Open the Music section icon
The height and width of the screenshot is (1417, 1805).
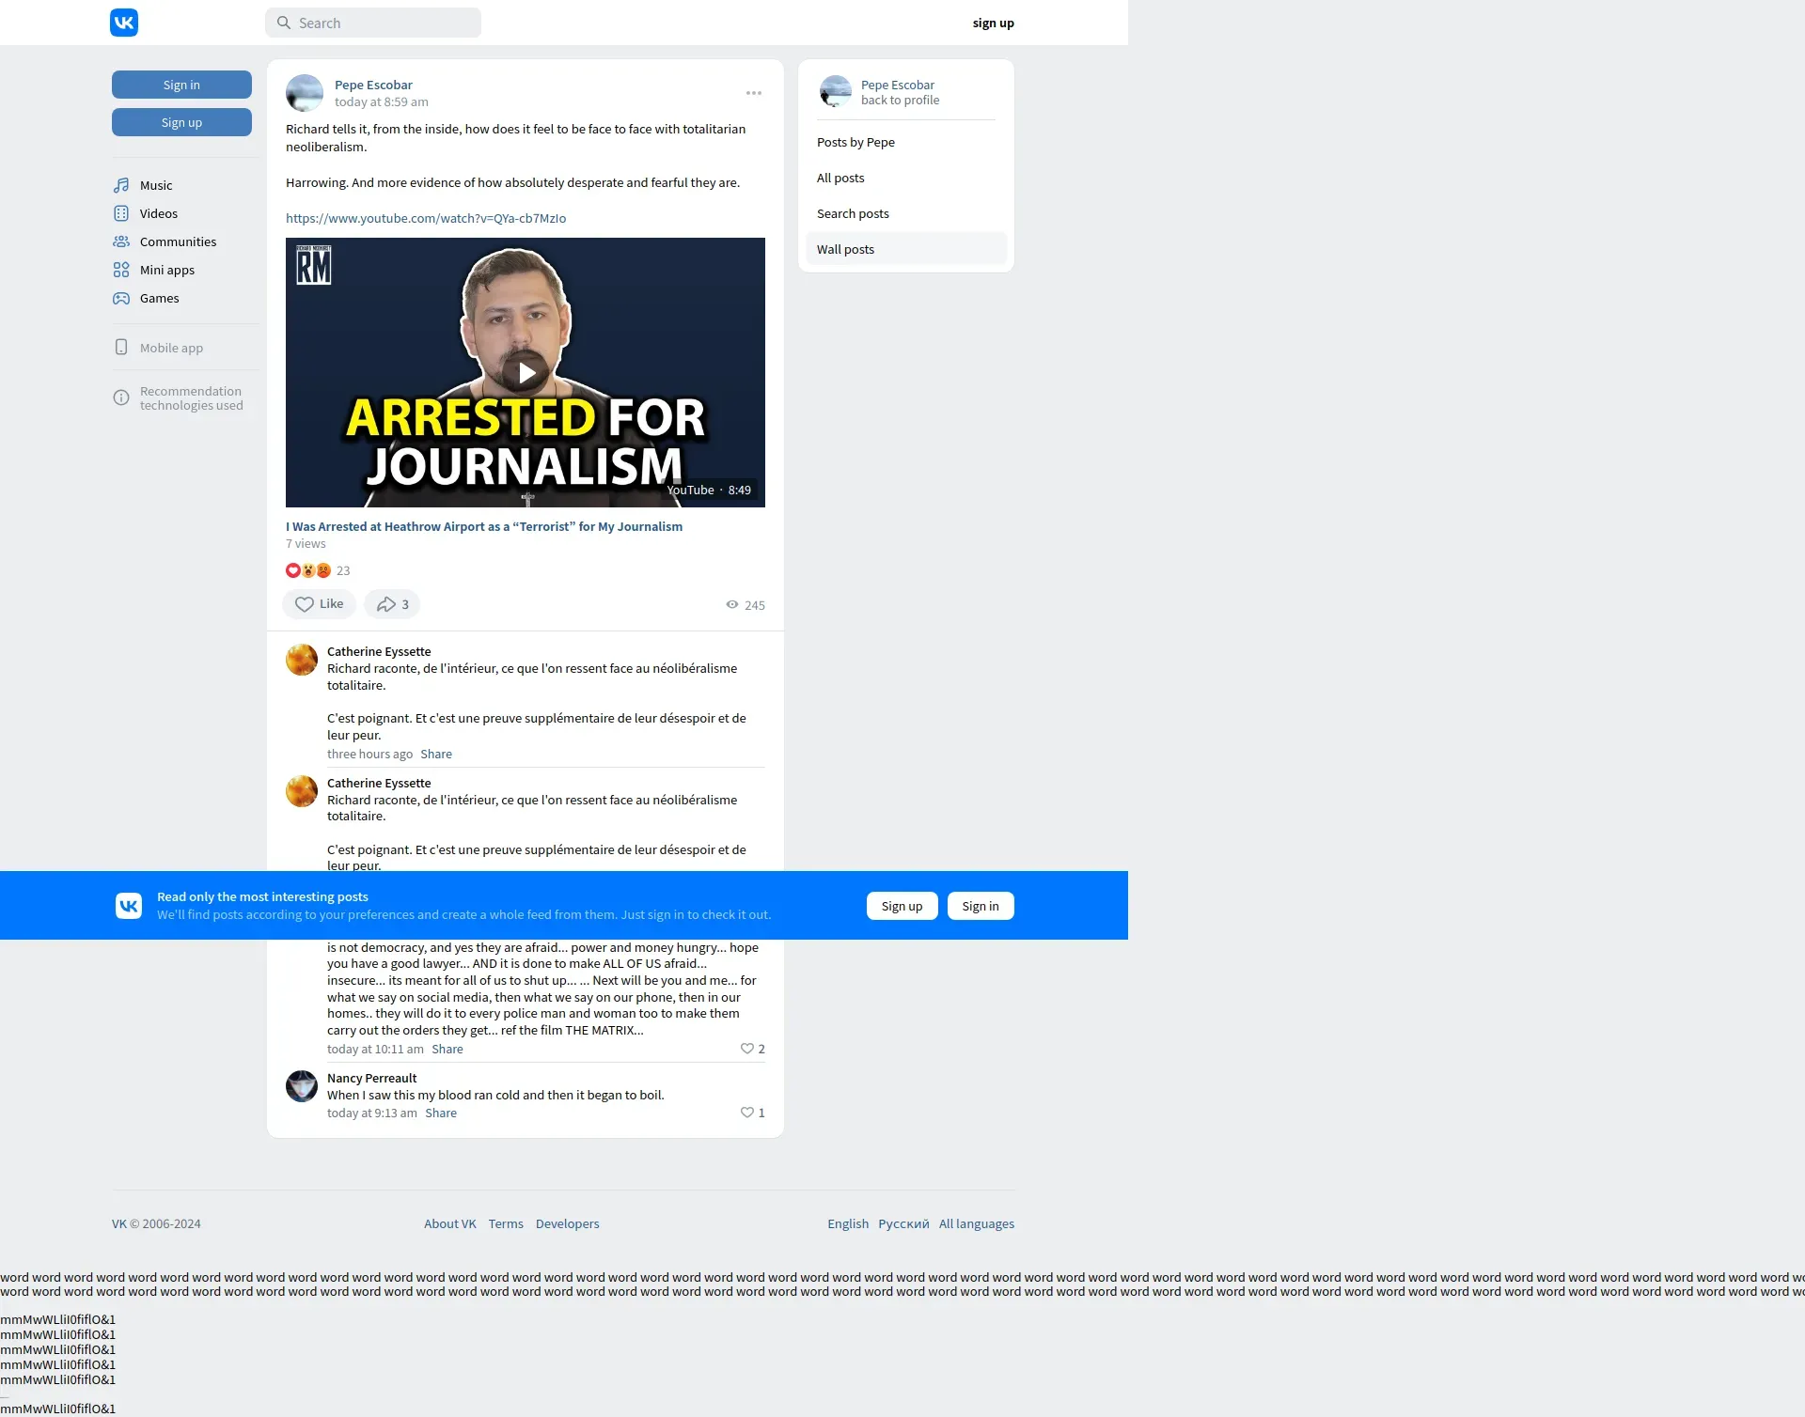[121, 185]
